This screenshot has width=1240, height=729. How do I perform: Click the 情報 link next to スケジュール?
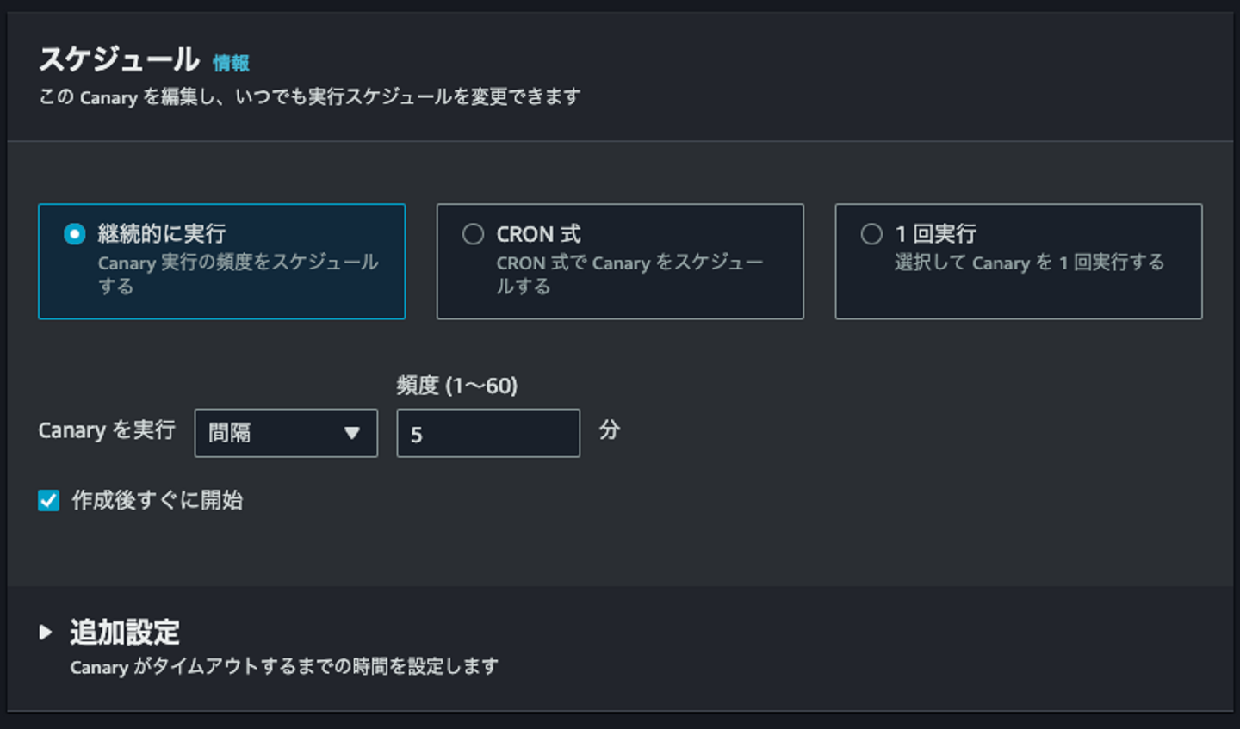(x=231, y=63)
